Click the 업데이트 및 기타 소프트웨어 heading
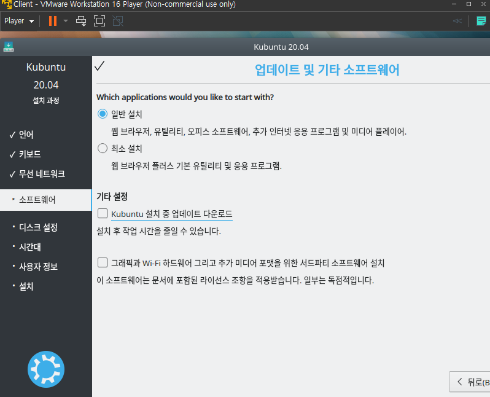This screenshot has height=397, width=490. pos(327,69)
